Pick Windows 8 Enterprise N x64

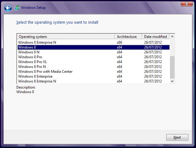[94, 81]
